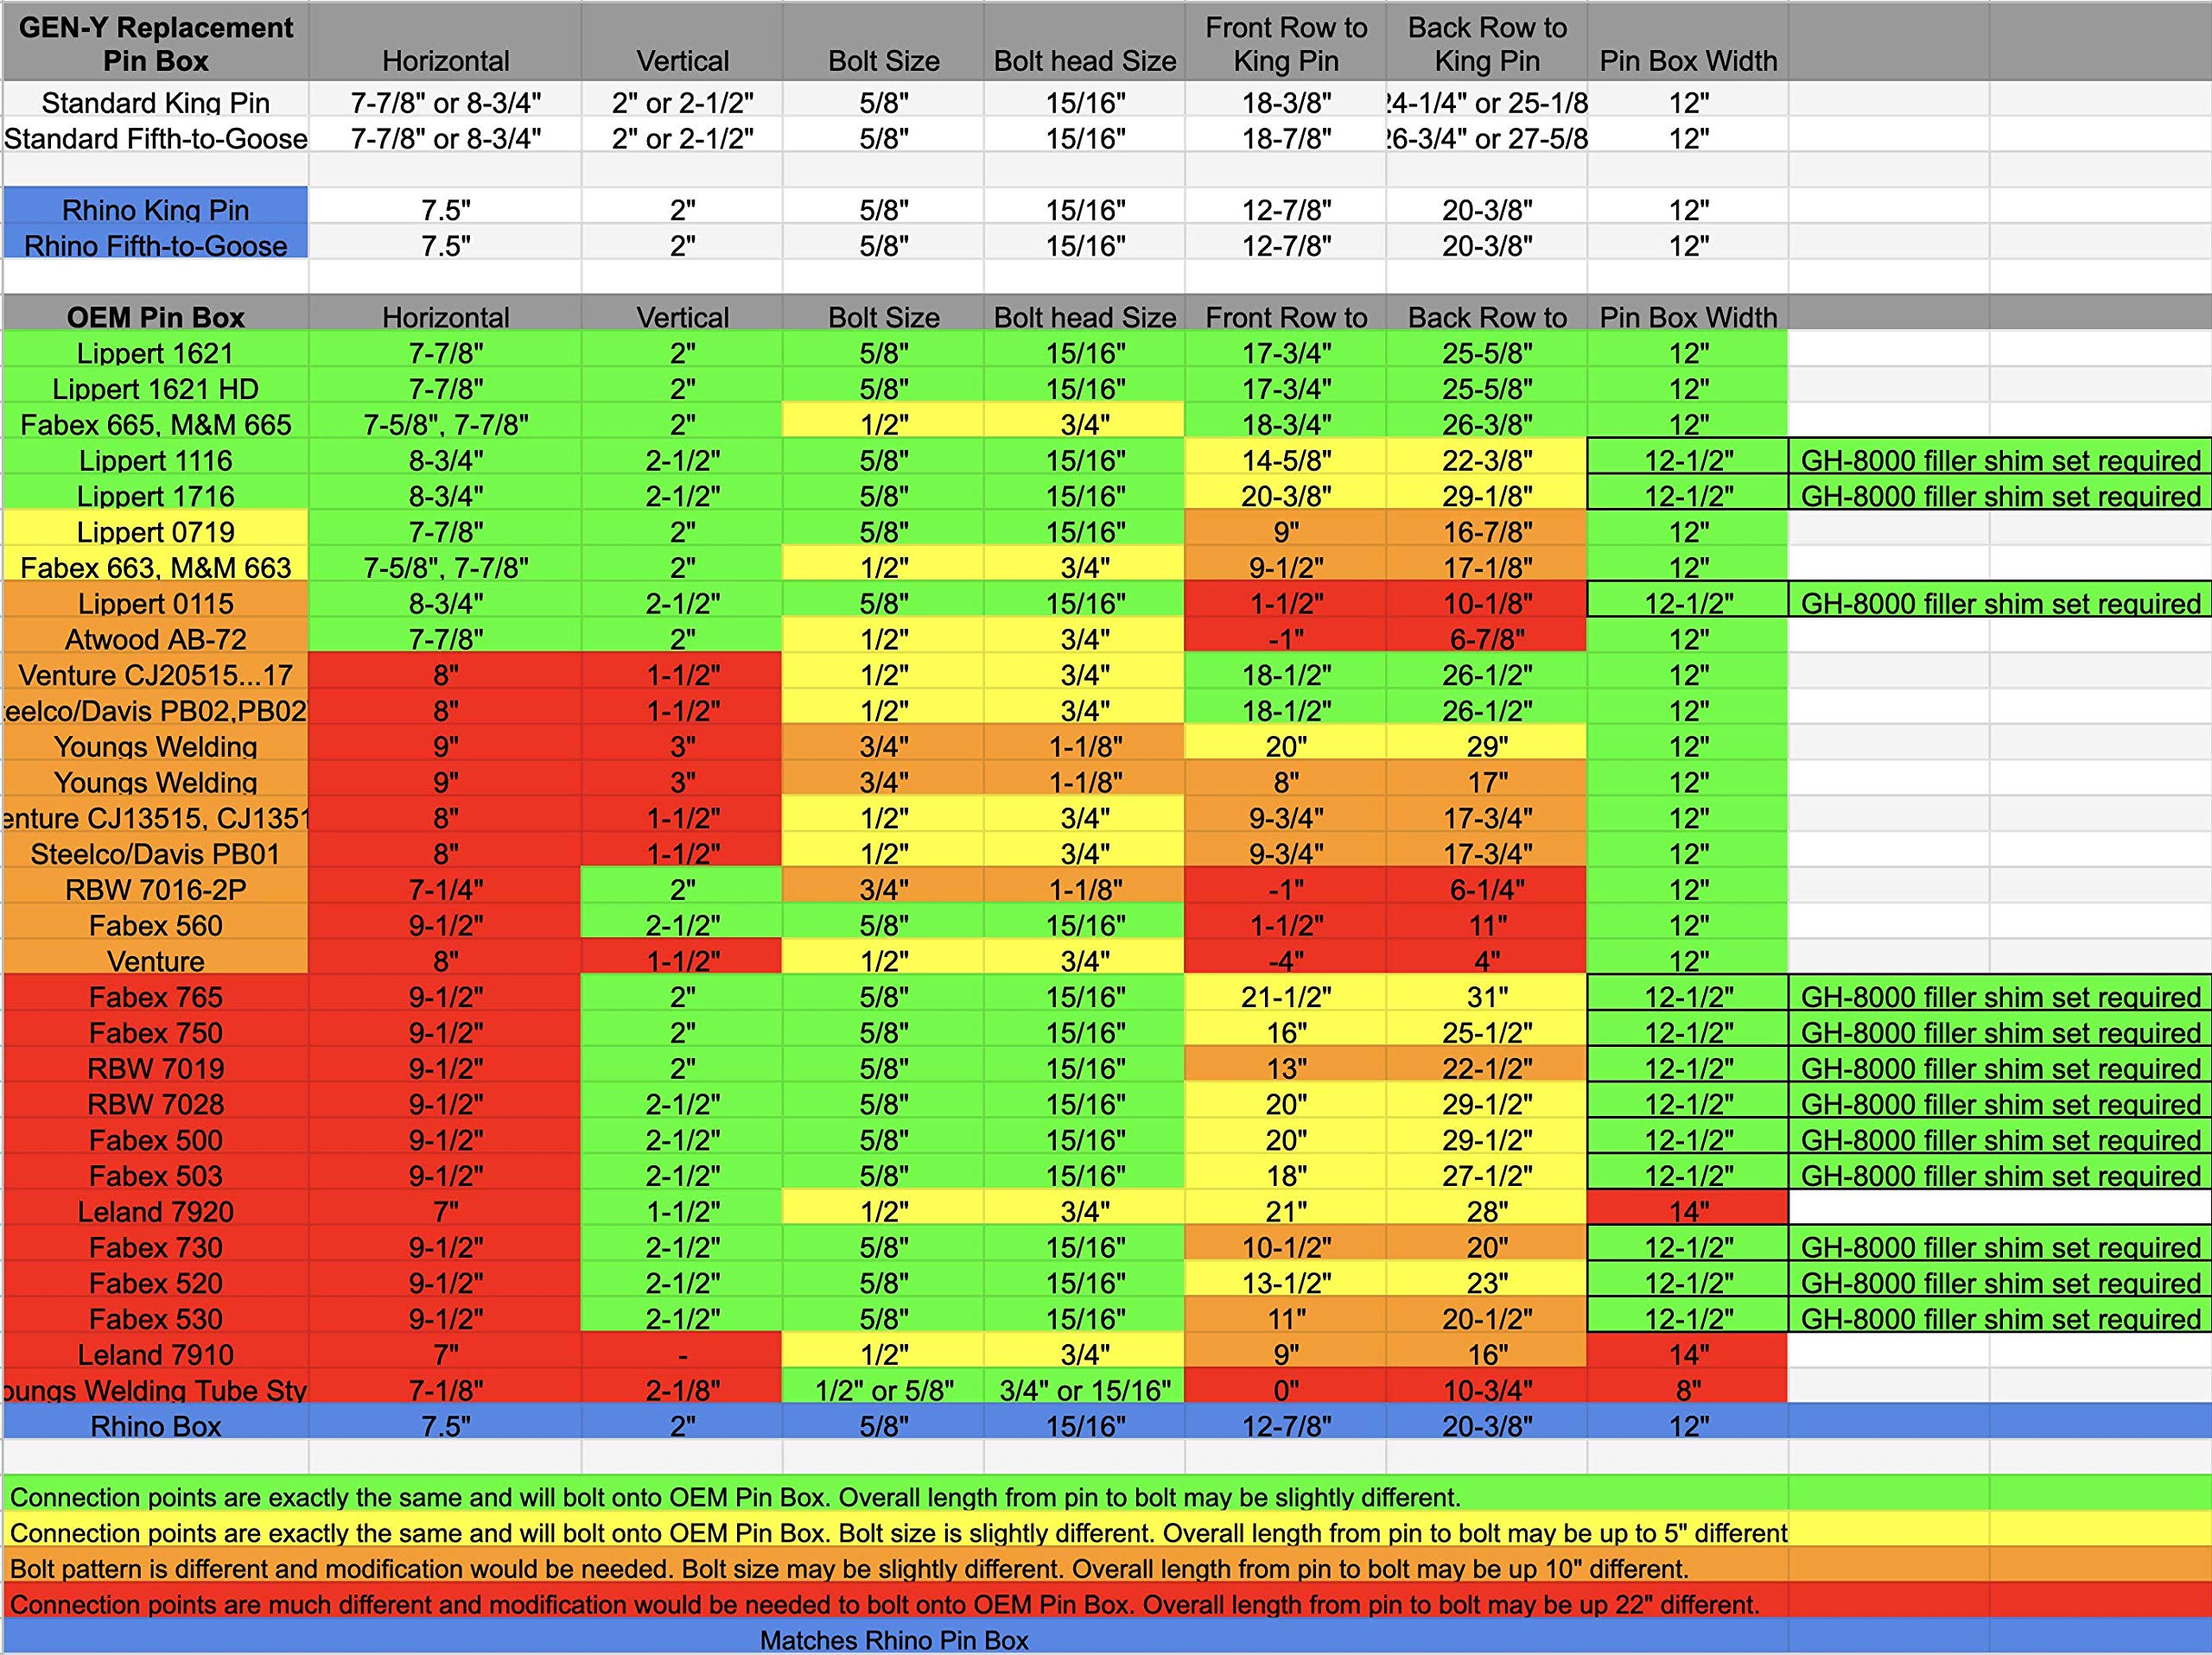Click the red legend row about modification needed
Viewport: 2212px width, 1655px height.
coord(884,1604)
